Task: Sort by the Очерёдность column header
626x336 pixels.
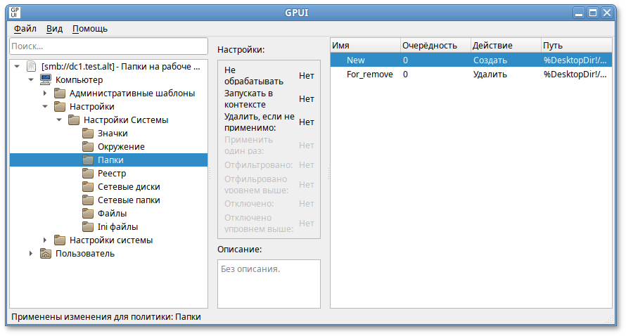Action: 435,46
